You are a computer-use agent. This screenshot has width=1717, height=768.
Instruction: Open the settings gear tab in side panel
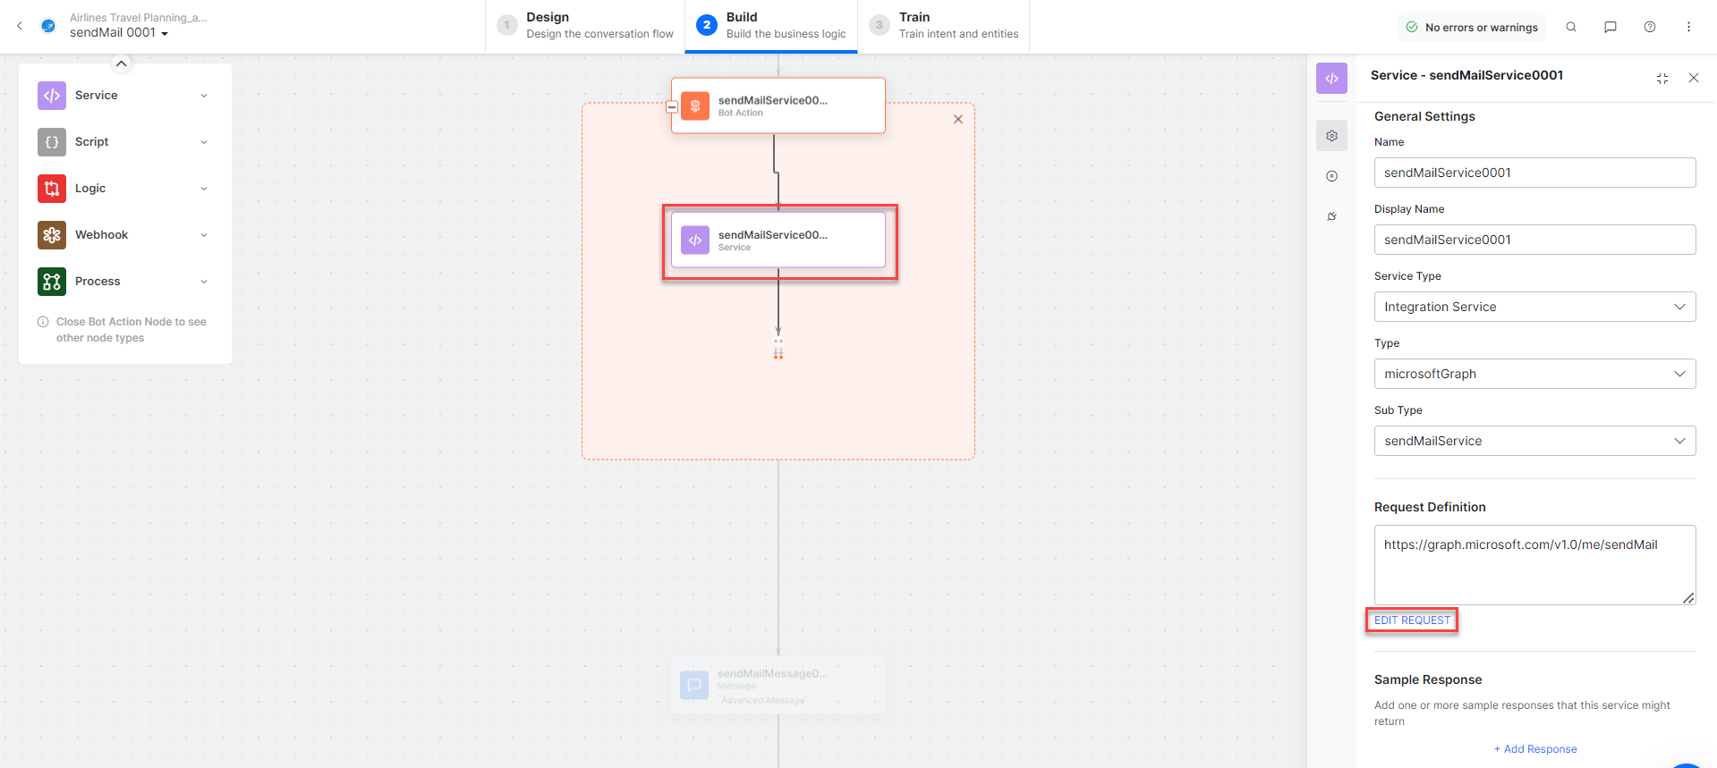[1332, 136]
